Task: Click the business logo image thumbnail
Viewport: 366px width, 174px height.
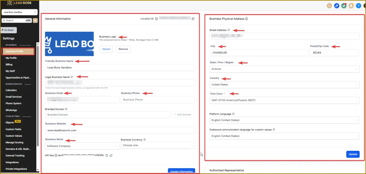Action: tap(69, 44)
